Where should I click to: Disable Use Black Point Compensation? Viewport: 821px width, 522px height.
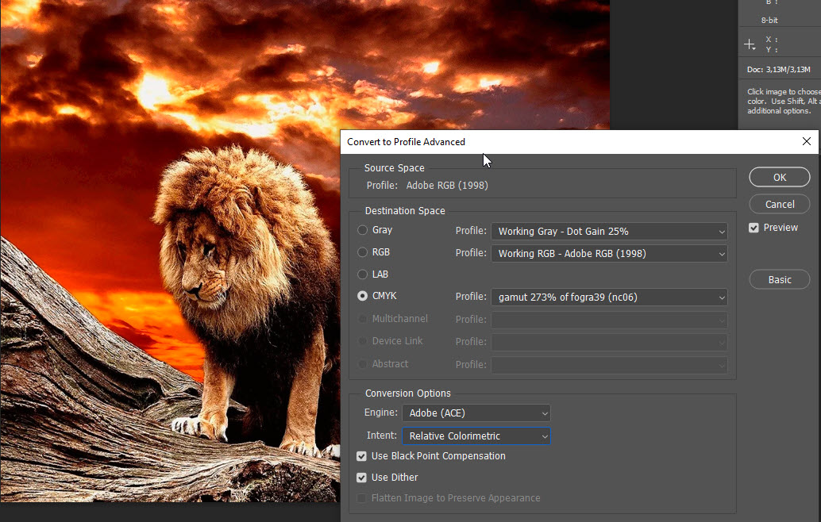[362, 456]
